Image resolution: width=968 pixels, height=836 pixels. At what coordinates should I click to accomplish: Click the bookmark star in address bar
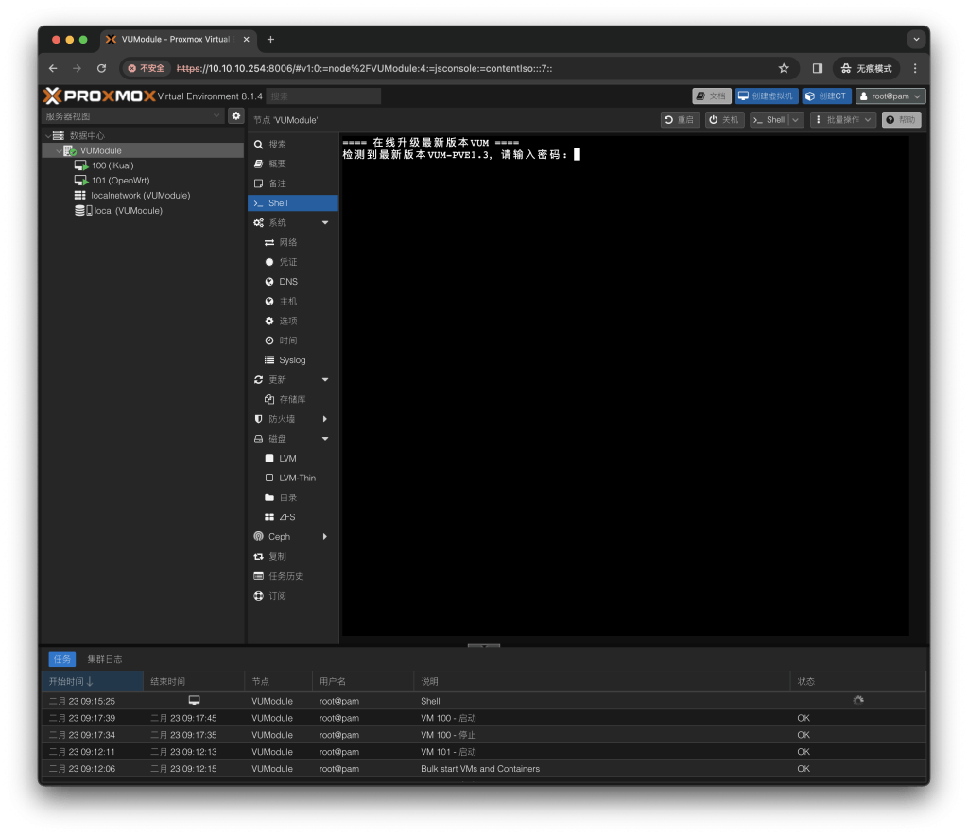coord(784,69)
